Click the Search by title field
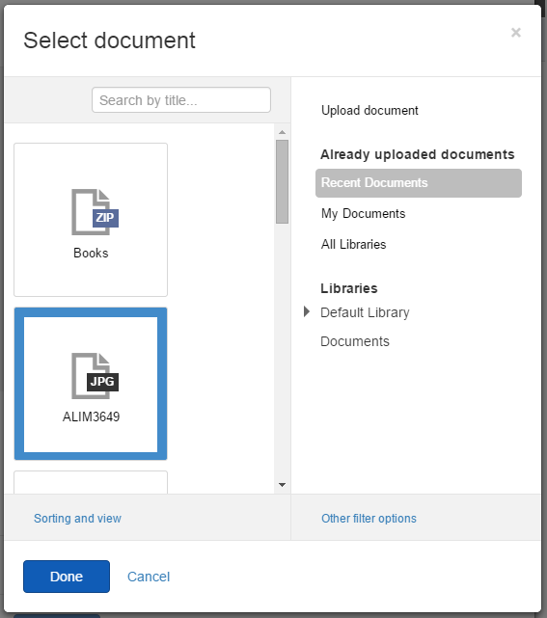This screenshot has height=618, width=547. (x=181, y=100)
